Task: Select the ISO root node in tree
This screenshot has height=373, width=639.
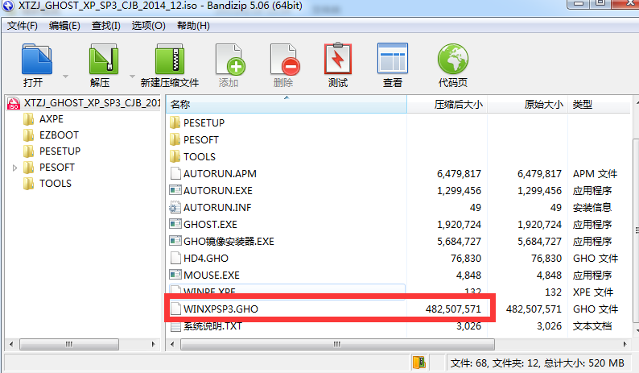Action: coord(92,103)
